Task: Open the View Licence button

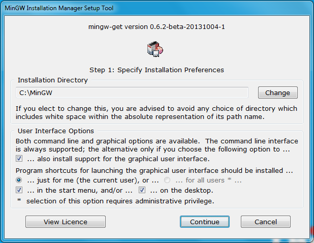Action: click(x=66, y=222)
